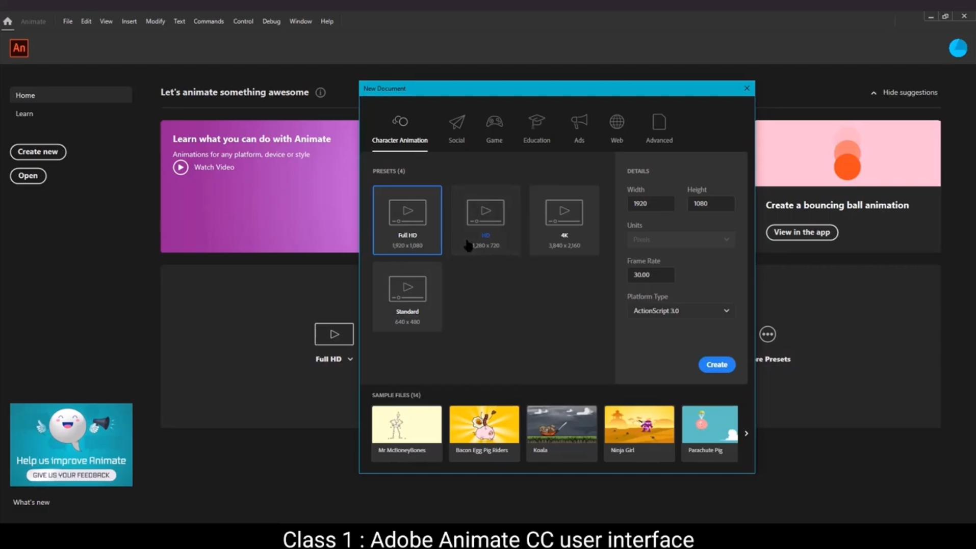Select the Ads megaphone category icon
Screen dimensions: 976x549
tap(579, 121)
